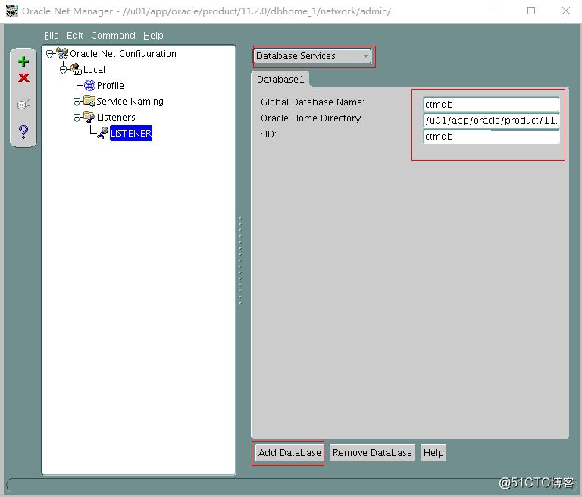Click the Local node house icon
Image resolution: width=582 pixels, height=497 pixels.
pos(76,69)
